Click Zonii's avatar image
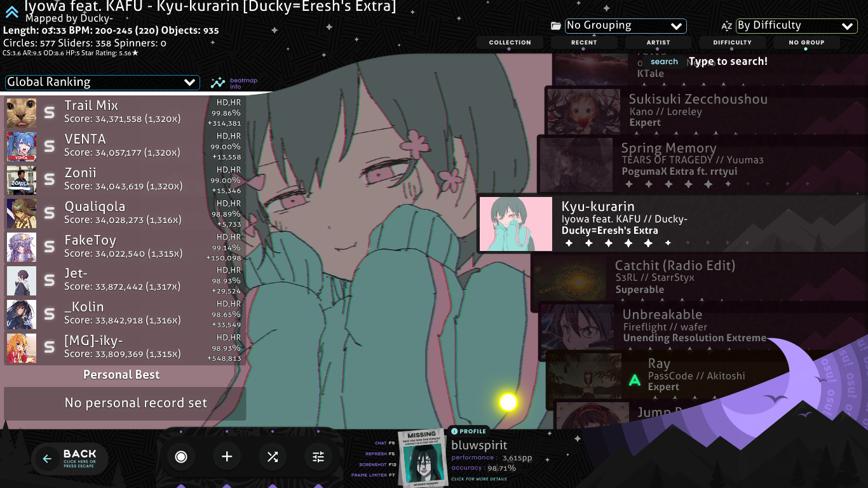Image resolution: width=868 pixels, height=488 pixels. coord(22,180)
